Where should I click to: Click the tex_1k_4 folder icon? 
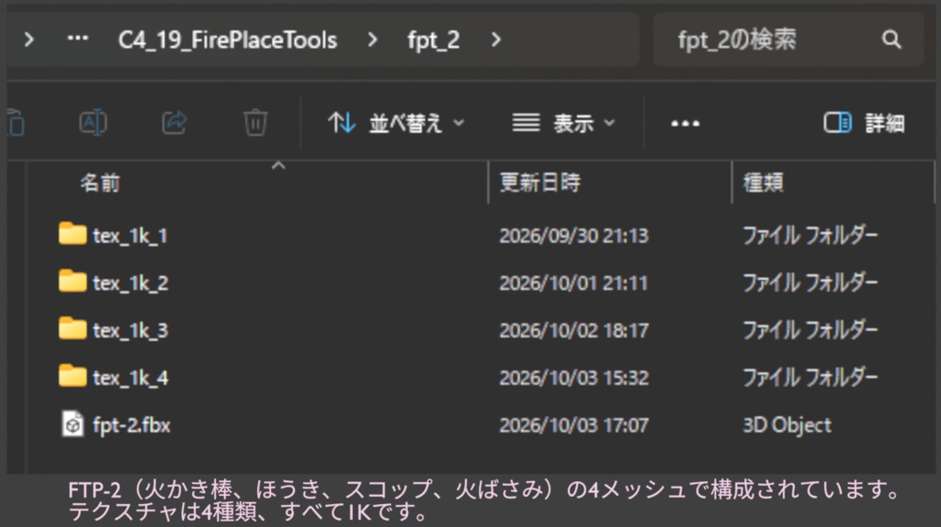73,376
